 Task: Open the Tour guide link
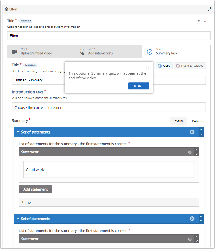pos(203,21)
